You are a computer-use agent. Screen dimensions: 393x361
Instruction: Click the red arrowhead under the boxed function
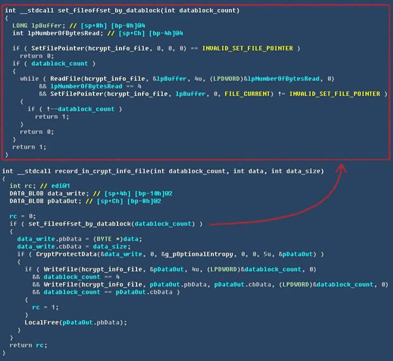click(x=342, y=168)
